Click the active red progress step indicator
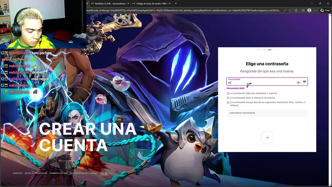Viewport: 332px width, 187px height. click(x=269, y=50)
